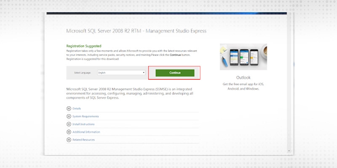Open the Install Instructions link
Screen dimensions: 337x168
tap(83, 124)
